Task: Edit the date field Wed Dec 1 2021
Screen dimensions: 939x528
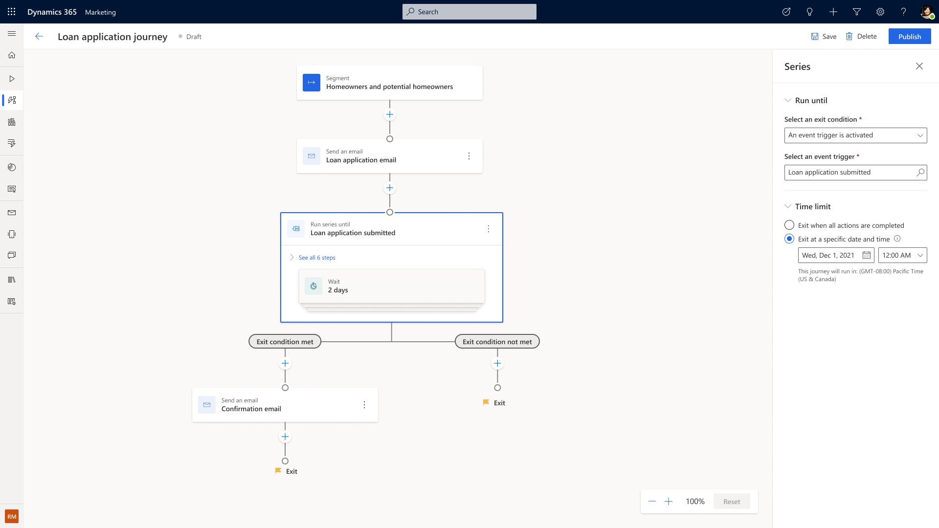Action: pos(828,255)
